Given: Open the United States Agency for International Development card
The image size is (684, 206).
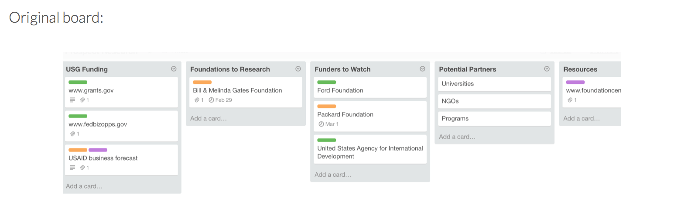Looking at the screenshot, I should (x=370, y=149).
